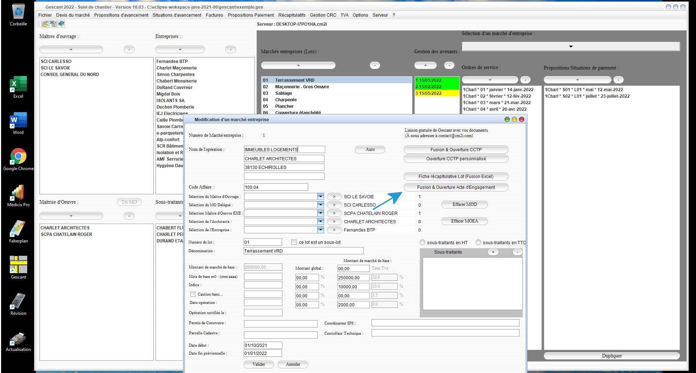This screenshot has height=373, width=696.
Task: Open the Médicis Pro desktop shortcut
Action: pos(18,196)
